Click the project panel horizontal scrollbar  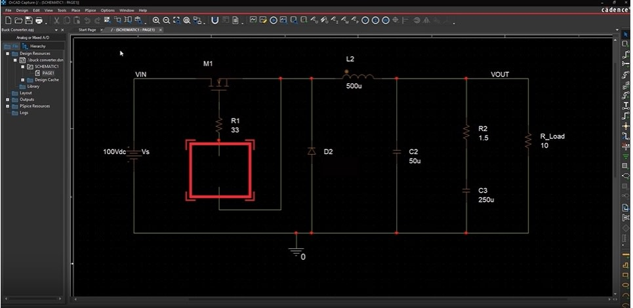(33, 299)
